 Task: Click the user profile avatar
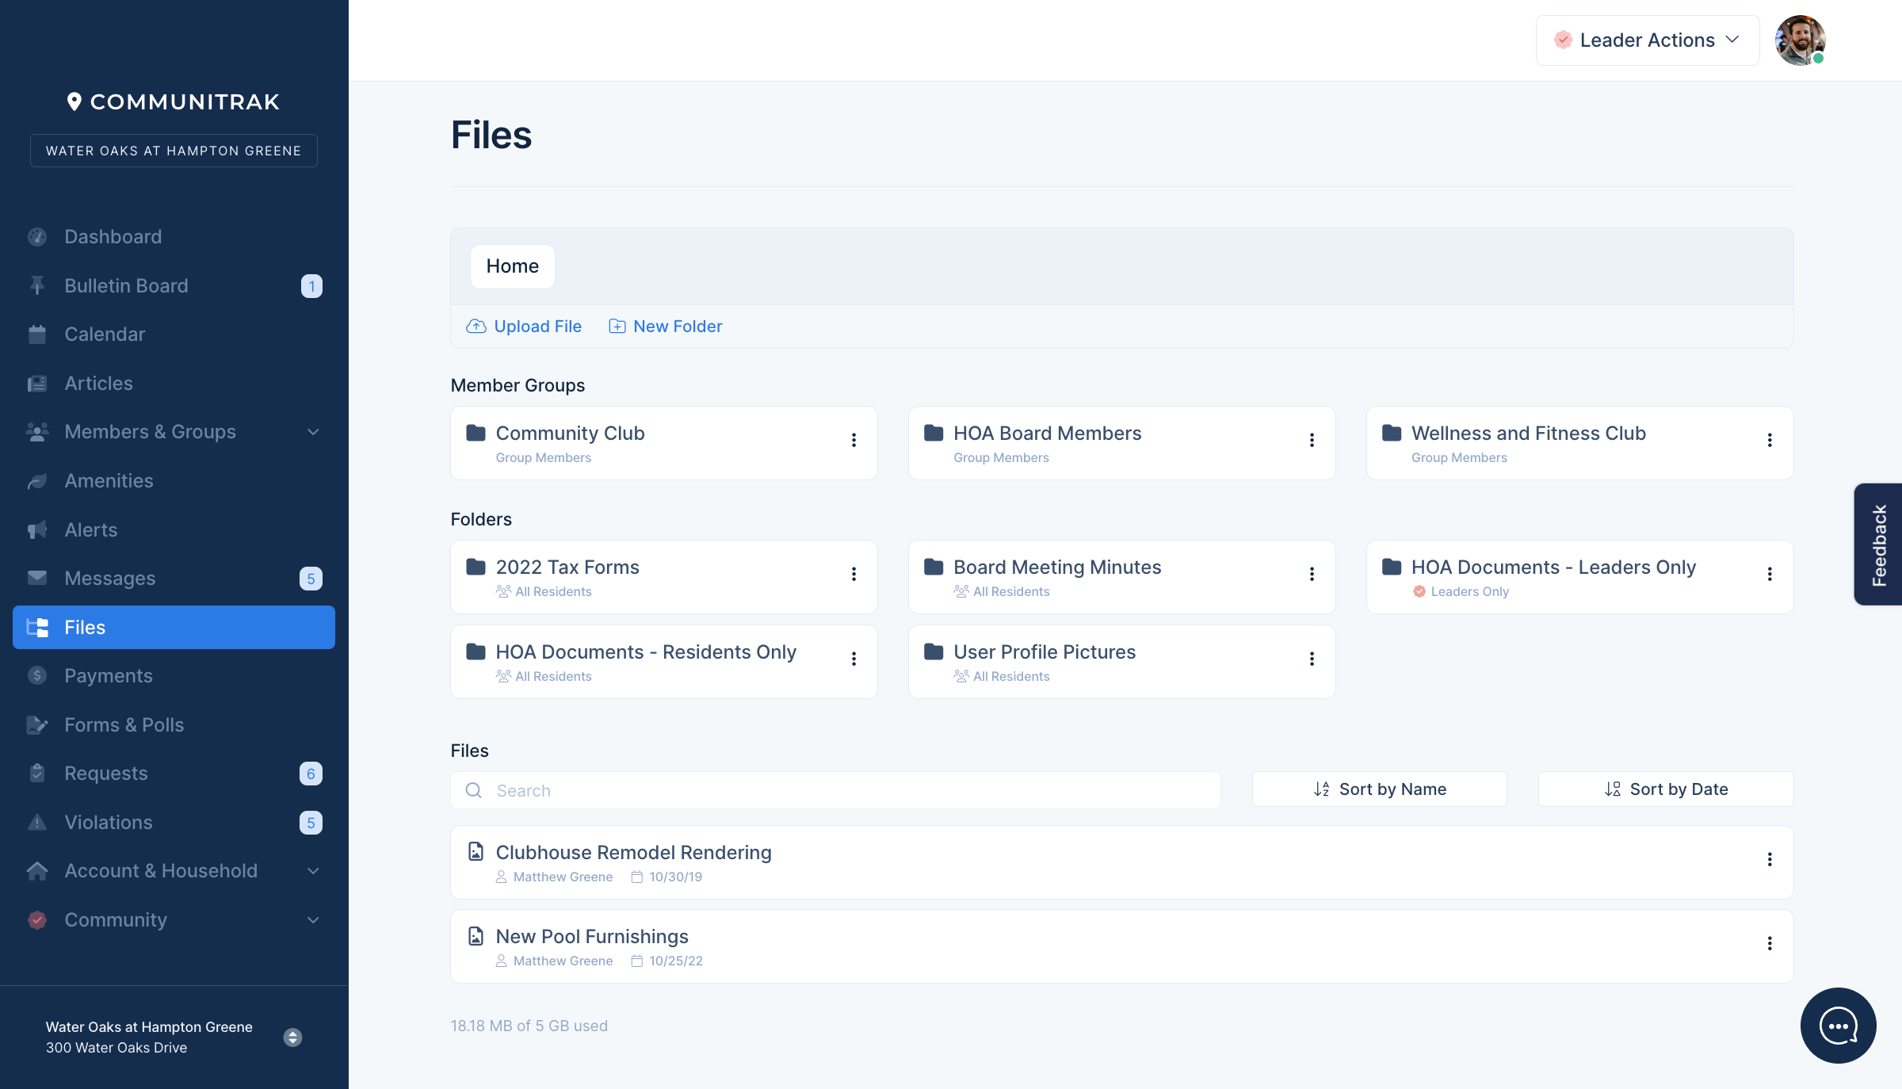[x=1799, y=40]
